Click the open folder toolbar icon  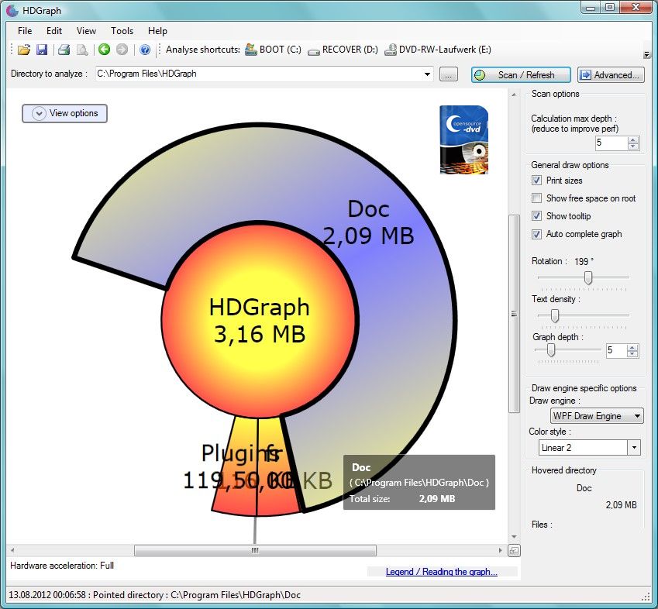(24, 50)
